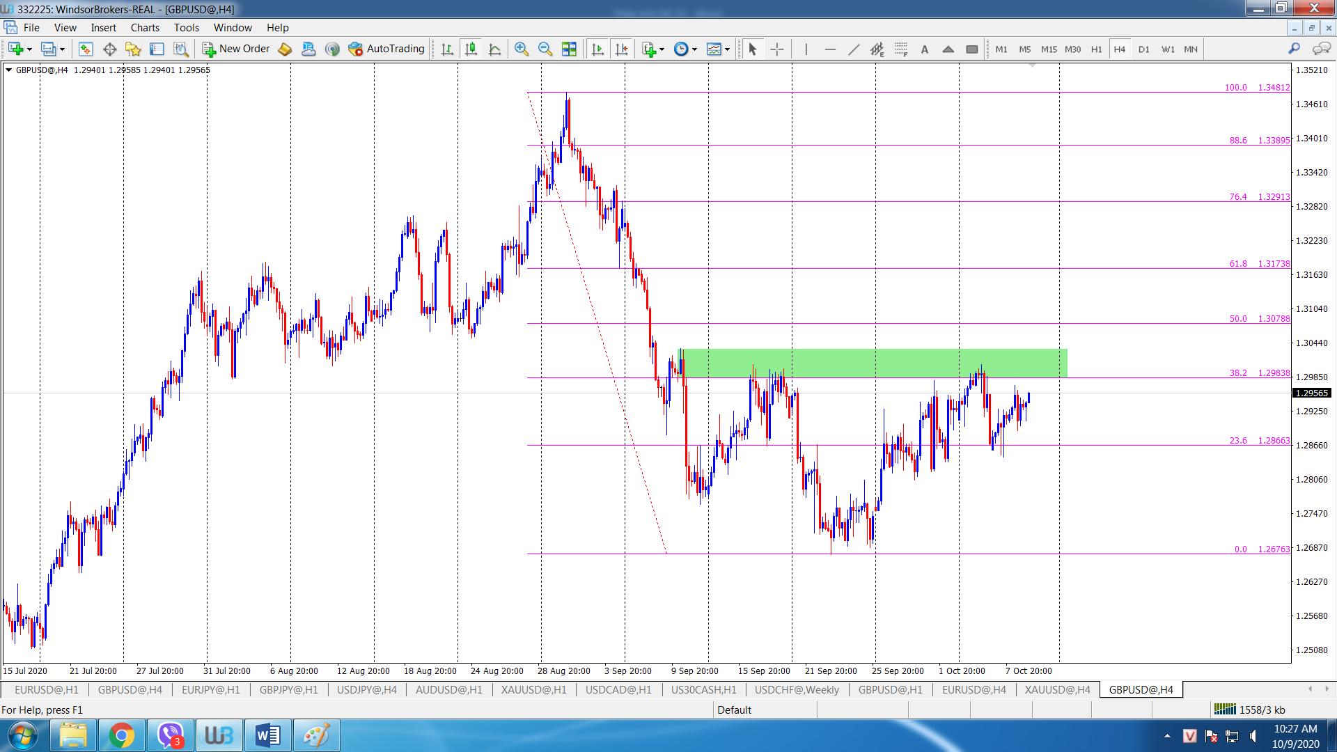Draw a horizontal line
This screenshot has height=752, width=1337.
coord(829,49)
